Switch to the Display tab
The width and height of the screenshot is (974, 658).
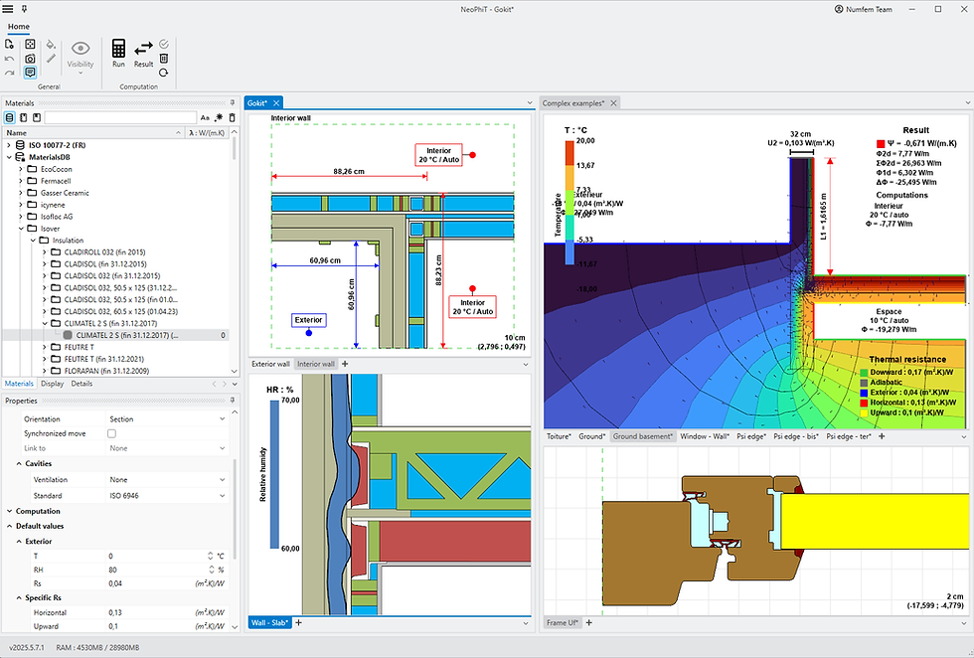click(x=52, y=384)
